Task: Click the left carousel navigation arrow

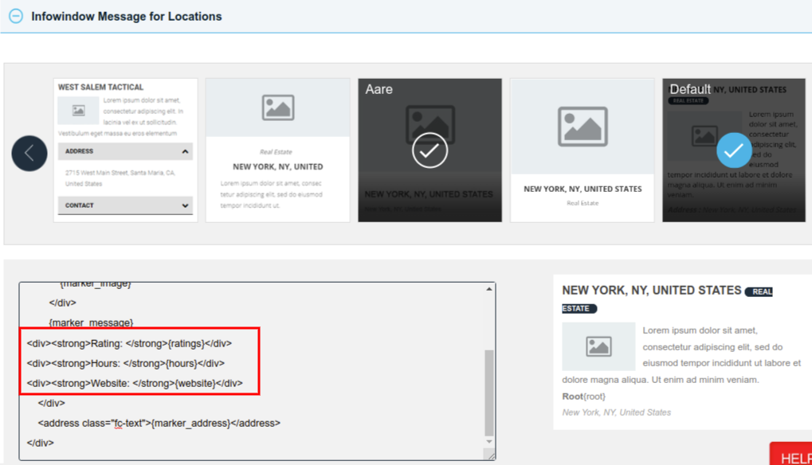Action: pos(29,153)
